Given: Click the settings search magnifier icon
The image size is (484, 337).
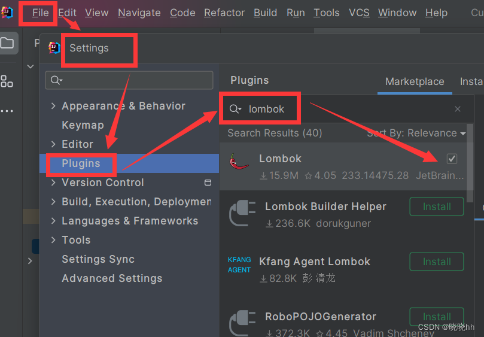Looking at the screenshot, I should click(56, 80).
